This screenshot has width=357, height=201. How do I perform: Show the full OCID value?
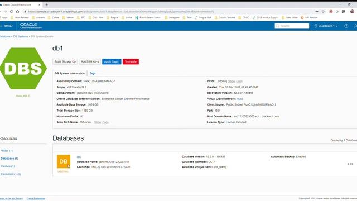[231, 81]
